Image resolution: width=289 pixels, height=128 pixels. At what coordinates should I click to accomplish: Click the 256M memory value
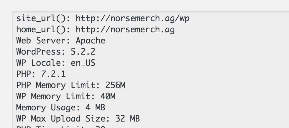point(115,85)
